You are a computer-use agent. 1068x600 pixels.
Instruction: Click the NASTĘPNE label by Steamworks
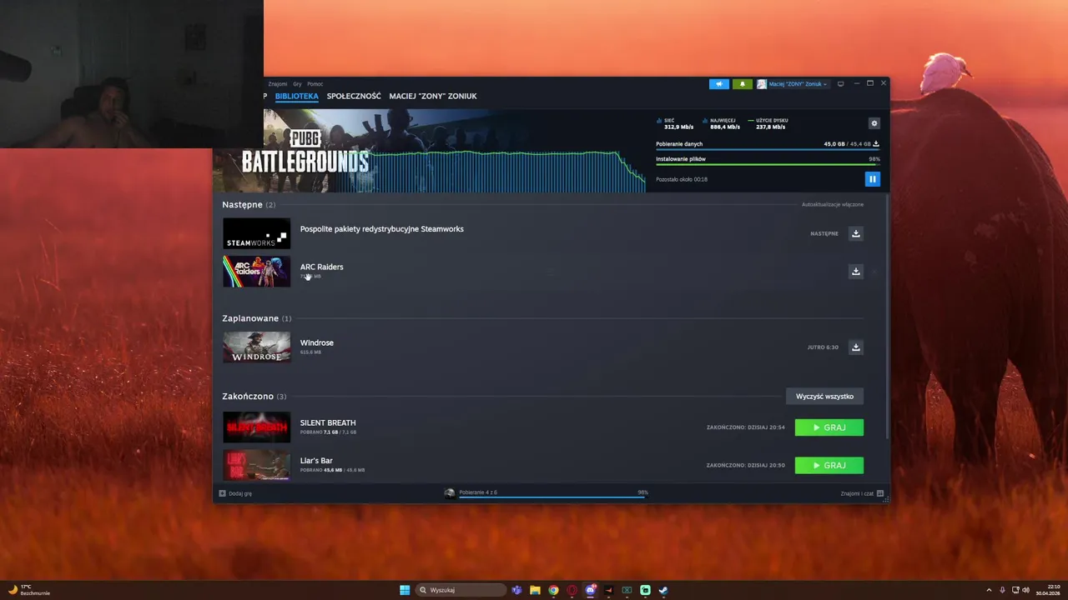pyautogui.click(x=824, y=233)
